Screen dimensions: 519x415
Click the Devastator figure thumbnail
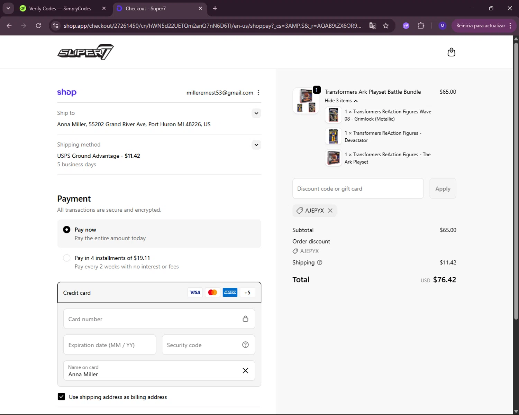(x=333, y=136)
